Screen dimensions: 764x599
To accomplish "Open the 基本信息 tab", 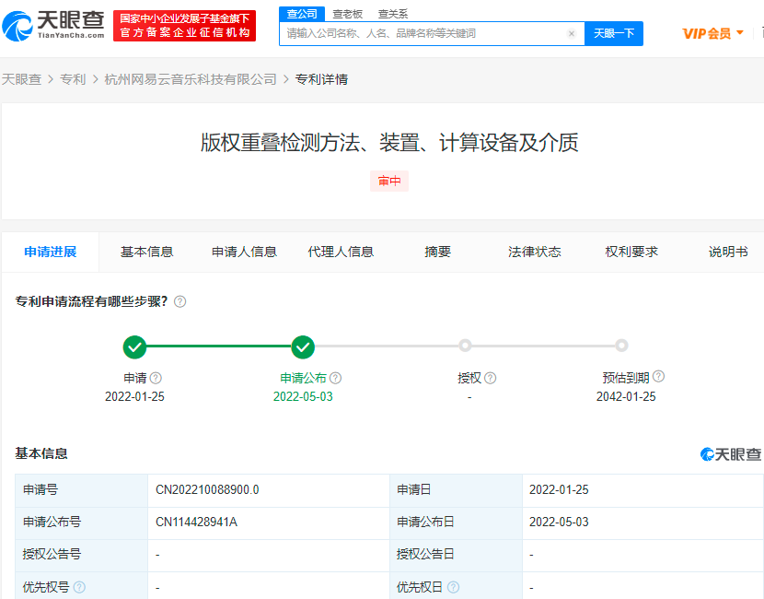I will (x=147, y=252).
